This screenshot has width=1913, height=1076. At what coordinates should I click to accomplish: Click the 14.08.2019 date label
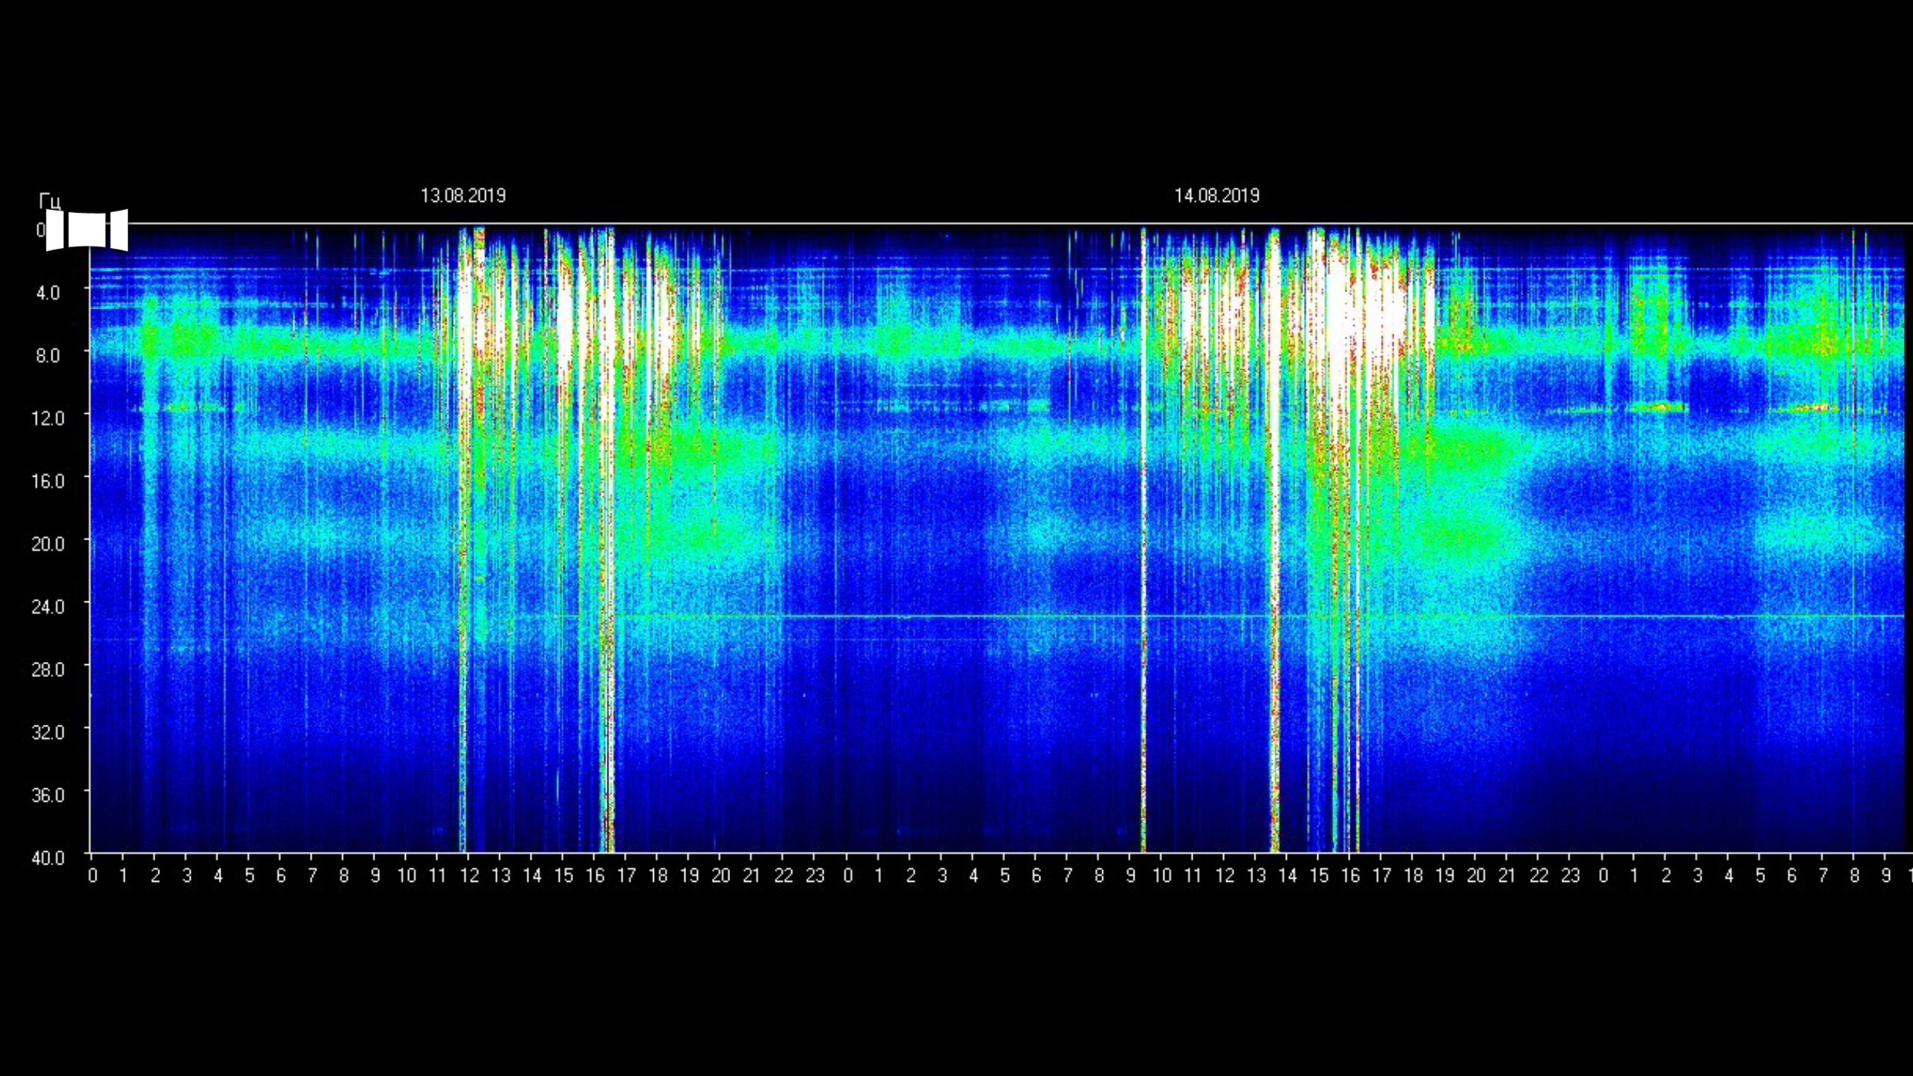[1217, 196]
